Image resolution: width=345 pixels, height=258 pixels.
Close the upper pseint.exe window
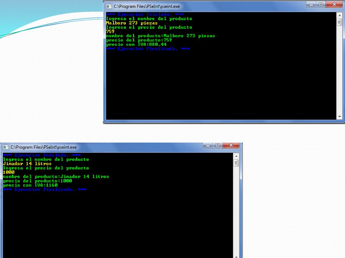(334, 5)
